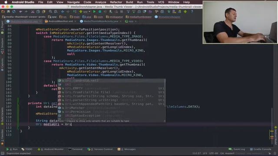Close the AndroidManifest.xml tab
The image size is (278, 156).
(x=75, y=21)
